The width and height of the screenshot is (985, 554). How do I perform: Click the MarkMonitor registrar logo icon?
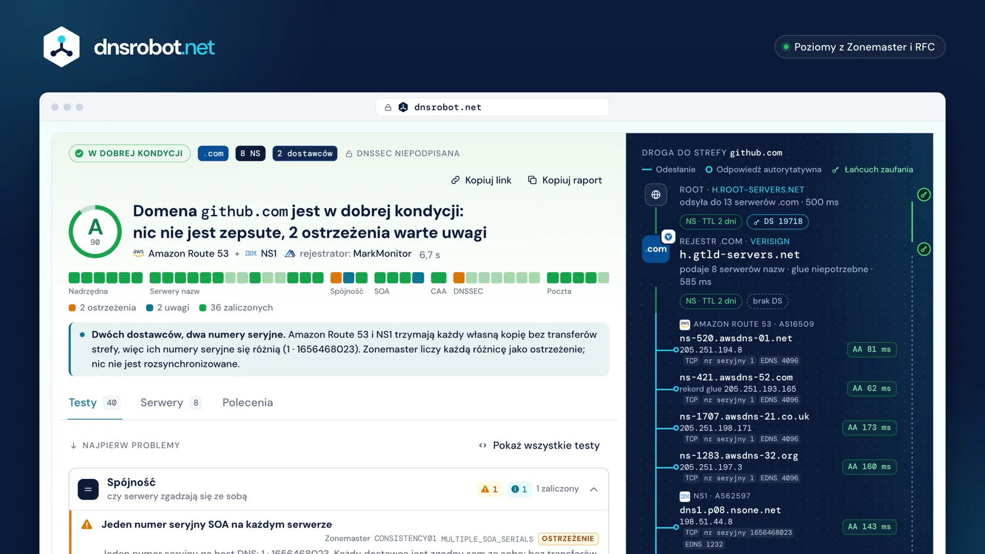pyautogui.click(x=290, y=254)
